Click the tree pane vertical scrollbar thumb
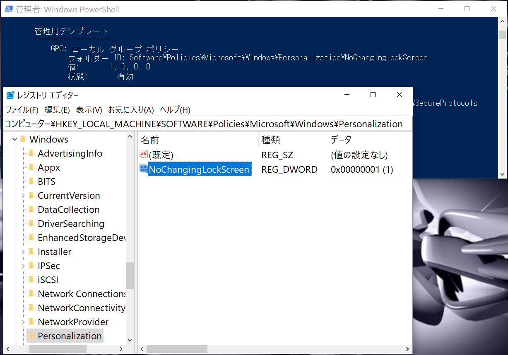Viewport: 508px width, 355px height. pos(130,276)
